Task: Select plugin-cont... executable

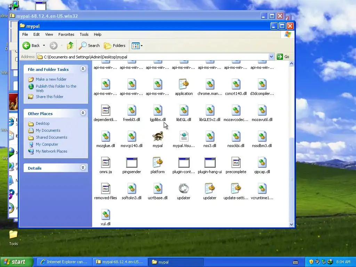Action: click(x=184, y=163)
